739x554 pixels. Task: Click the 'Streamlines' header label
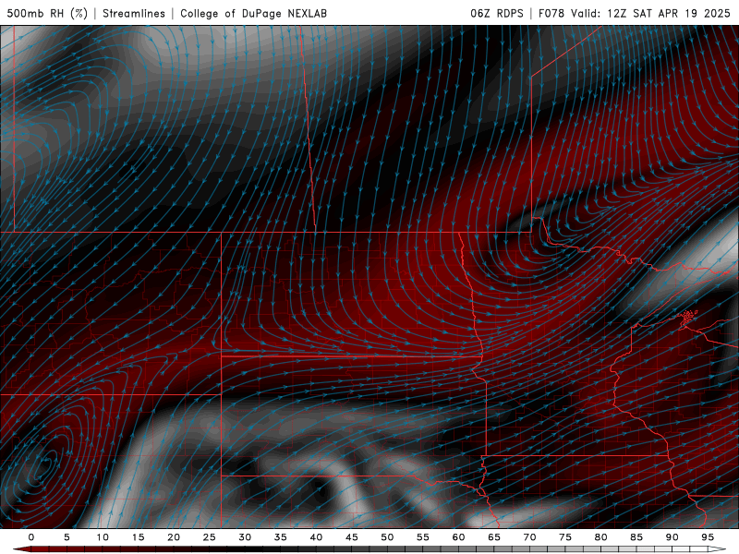pyautogui.click(x=134, y=13)
